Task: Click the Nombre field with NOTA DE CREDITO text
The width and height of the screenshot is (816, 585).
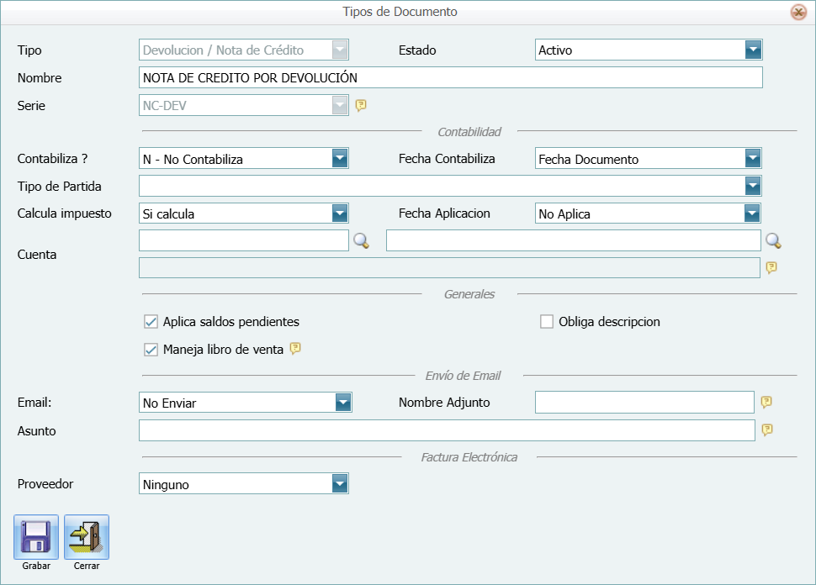Action: pyautogui.click(x=446, y=77)
